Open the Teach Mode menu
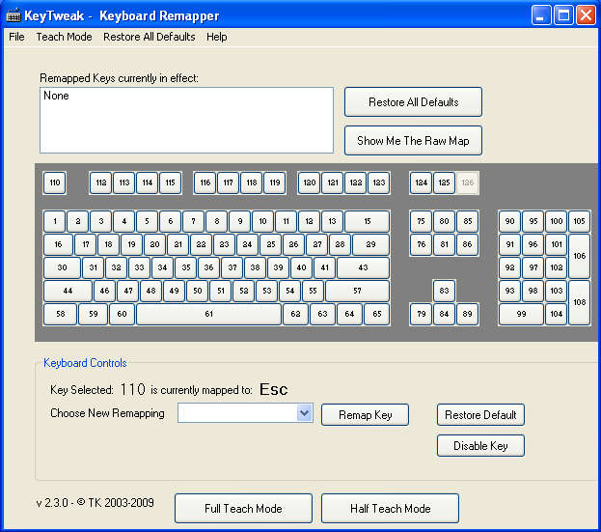Viewport: 601px width, 532px height. (64, 37)
